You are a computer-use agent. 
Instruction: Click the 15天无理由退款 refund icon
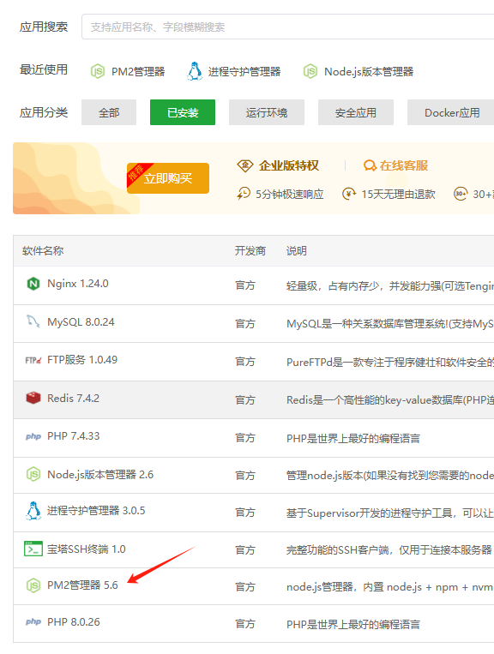(349, 194)
